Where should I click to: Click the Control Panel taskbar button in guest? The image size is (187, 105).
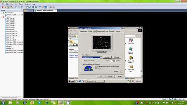[x=95, y=81]
